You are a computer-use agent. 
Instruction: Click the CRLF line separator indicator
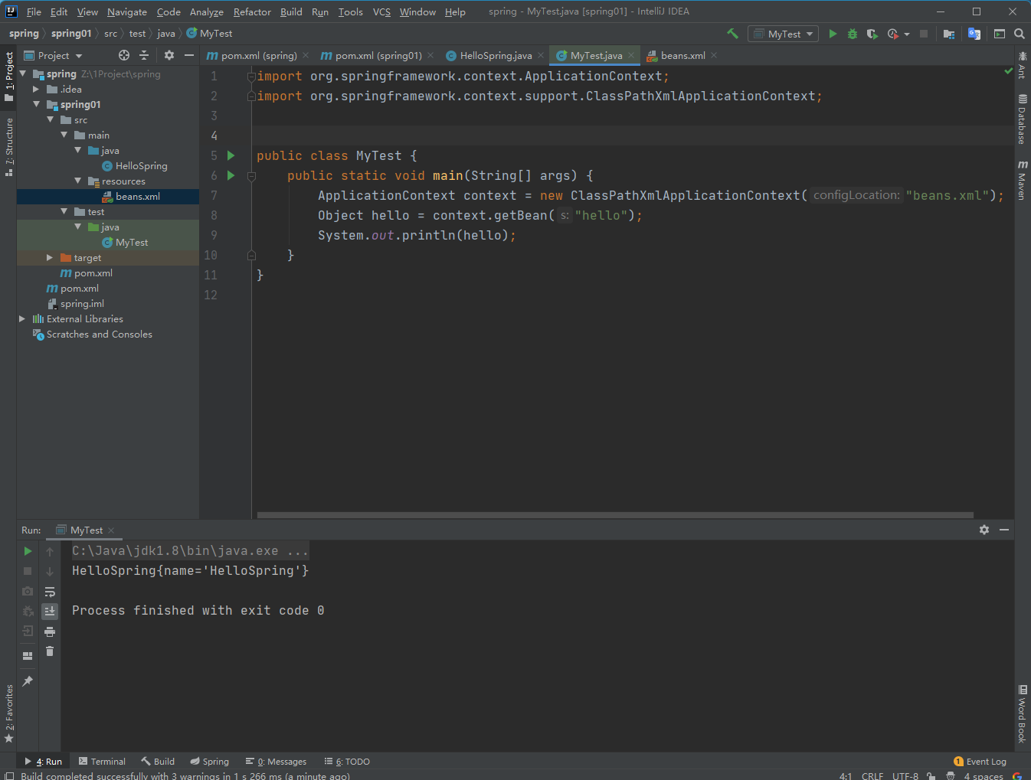pyautogui.click(x=872, y=776)
